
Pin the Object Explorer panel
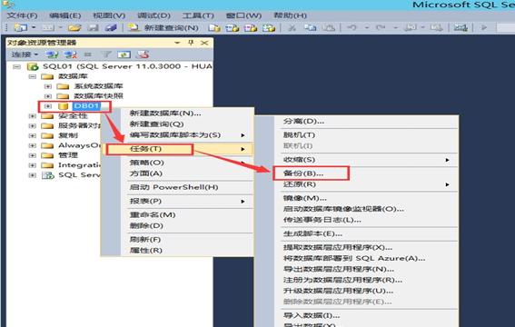click(191, 43)
